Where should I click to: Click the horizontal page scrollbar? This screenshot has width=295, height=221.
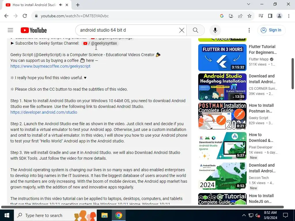(142, 207)
